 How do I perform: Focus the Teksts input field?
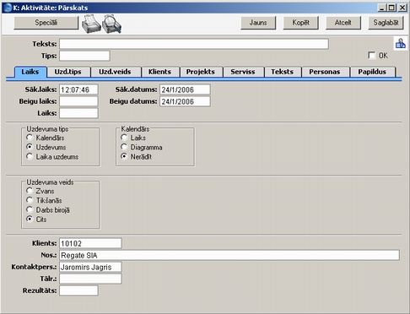point(194,44)
